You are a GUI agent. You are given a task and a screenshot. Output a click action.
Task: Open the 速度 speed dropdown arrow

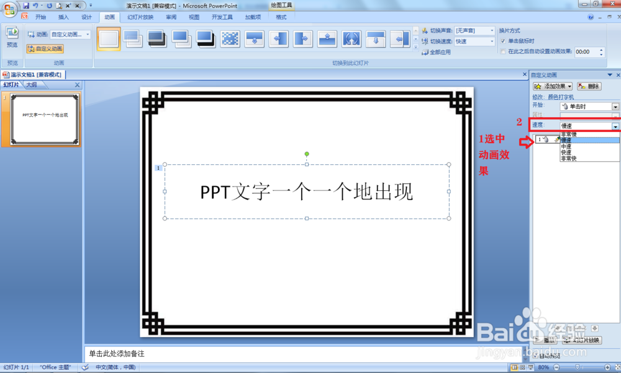[615, 126]
